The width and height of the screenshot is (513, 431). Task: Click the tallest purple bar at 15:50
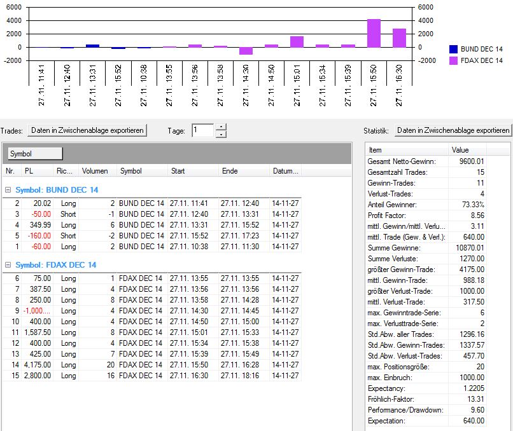374,33
